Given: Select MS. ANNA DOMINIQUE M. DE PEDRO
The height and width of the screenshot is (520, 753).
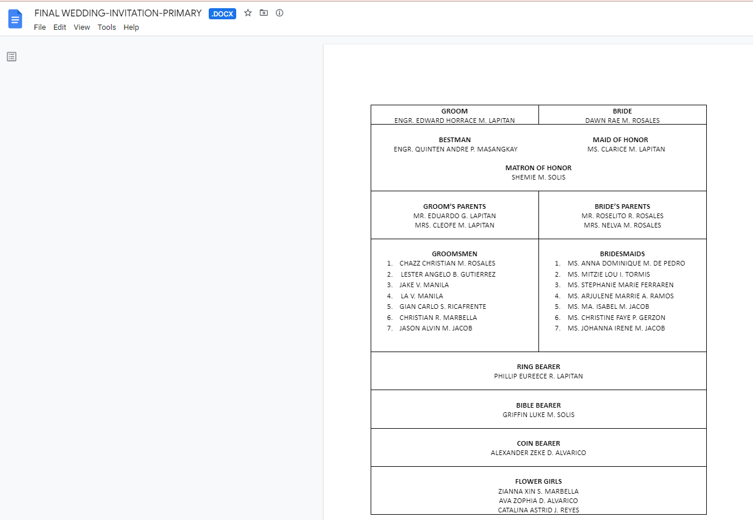Looking at the screenshot, I should [x=626, y=263].
